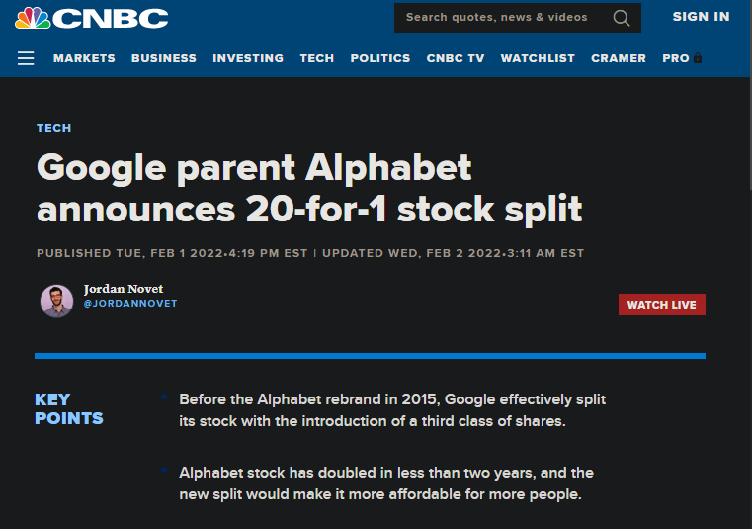This screenshot has width=752, height=529.
Task: Go to the Politics section
Action: pos(380,58)
